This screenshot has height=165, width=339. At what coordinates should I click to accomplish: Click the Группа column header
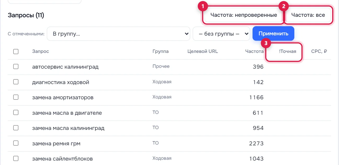[x=161, y=51]
